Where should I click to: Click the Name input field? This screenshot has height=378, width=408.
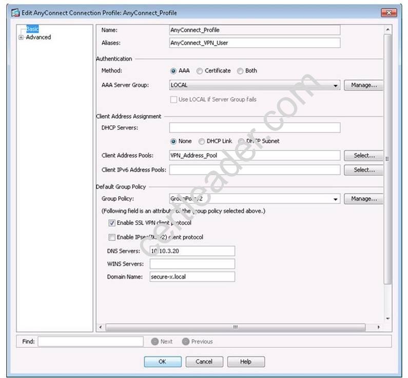click(x=255, y=30)
